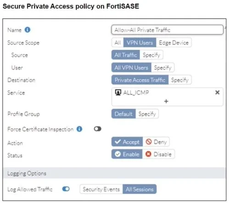Select Specify for the Source field
Image resolution: width=229 pixels, height=203 pixels.
click(x=151, y=55)
